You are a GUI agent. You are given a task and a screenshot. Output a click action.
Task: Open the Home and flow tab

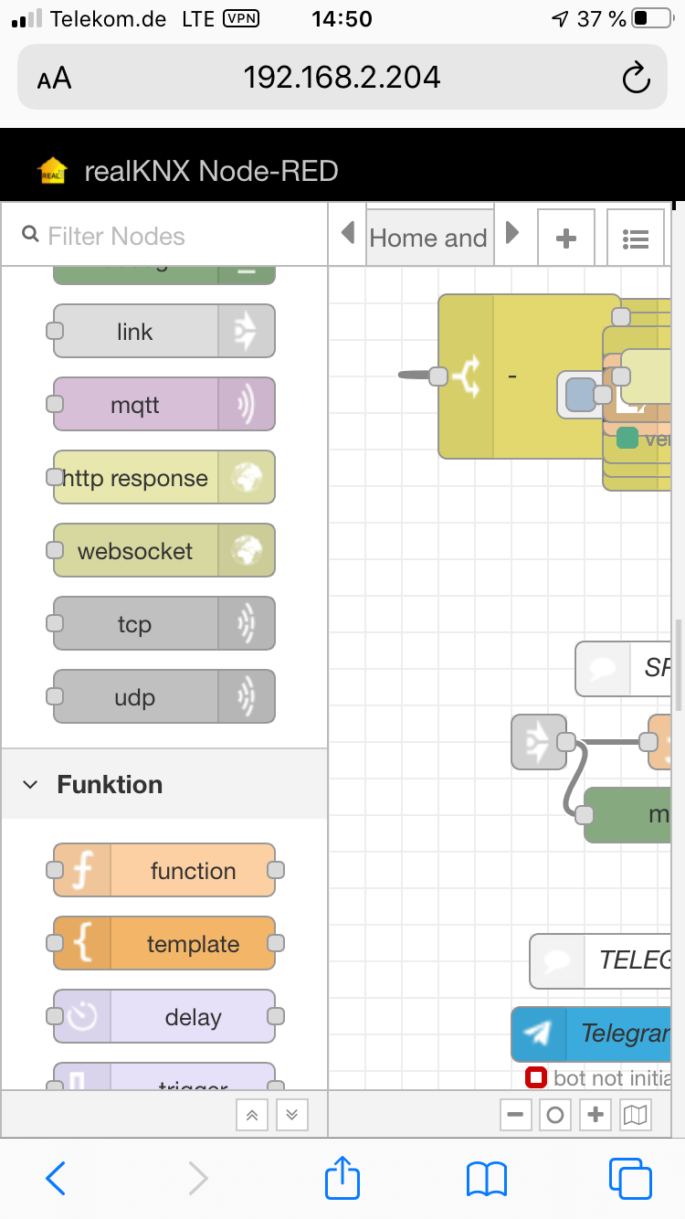429,238
